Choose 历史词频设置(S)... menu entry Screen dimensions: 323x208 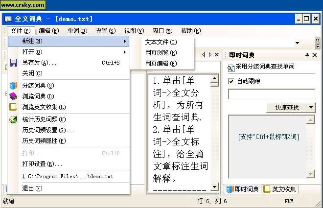click(69, 130)
